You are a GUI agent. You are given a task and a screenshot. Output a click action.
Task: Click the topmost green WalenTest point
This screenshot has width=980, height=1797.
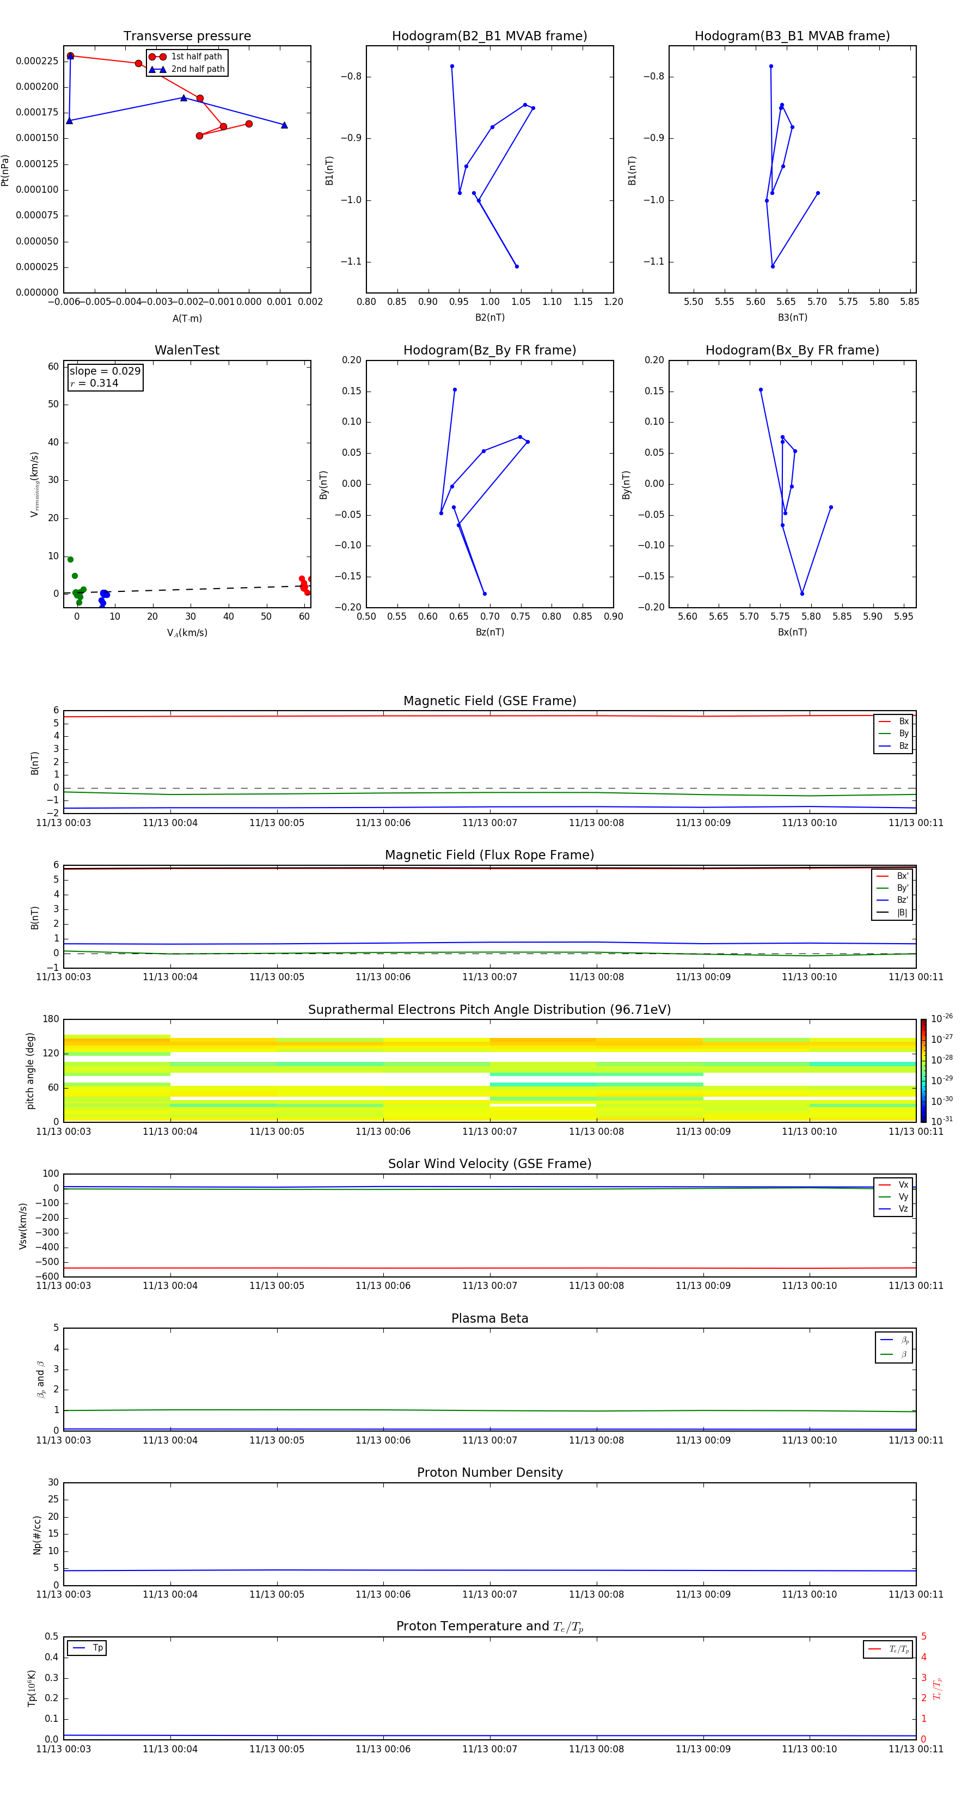point(70,559)
